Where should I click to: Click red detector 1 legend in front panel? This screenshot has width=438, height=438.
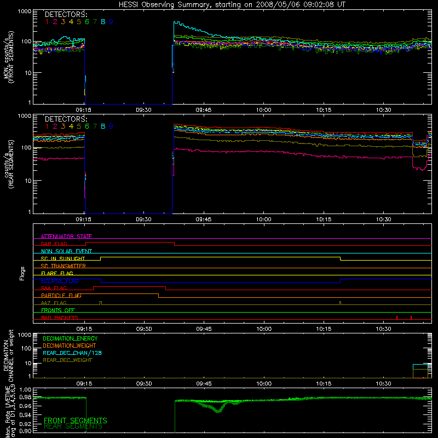[47, 22]
